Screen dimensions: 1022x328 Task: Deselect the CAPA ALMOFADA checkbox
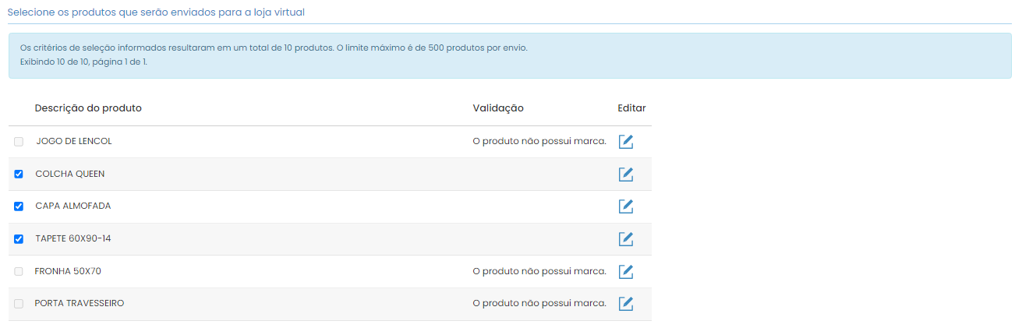point(19,206)
